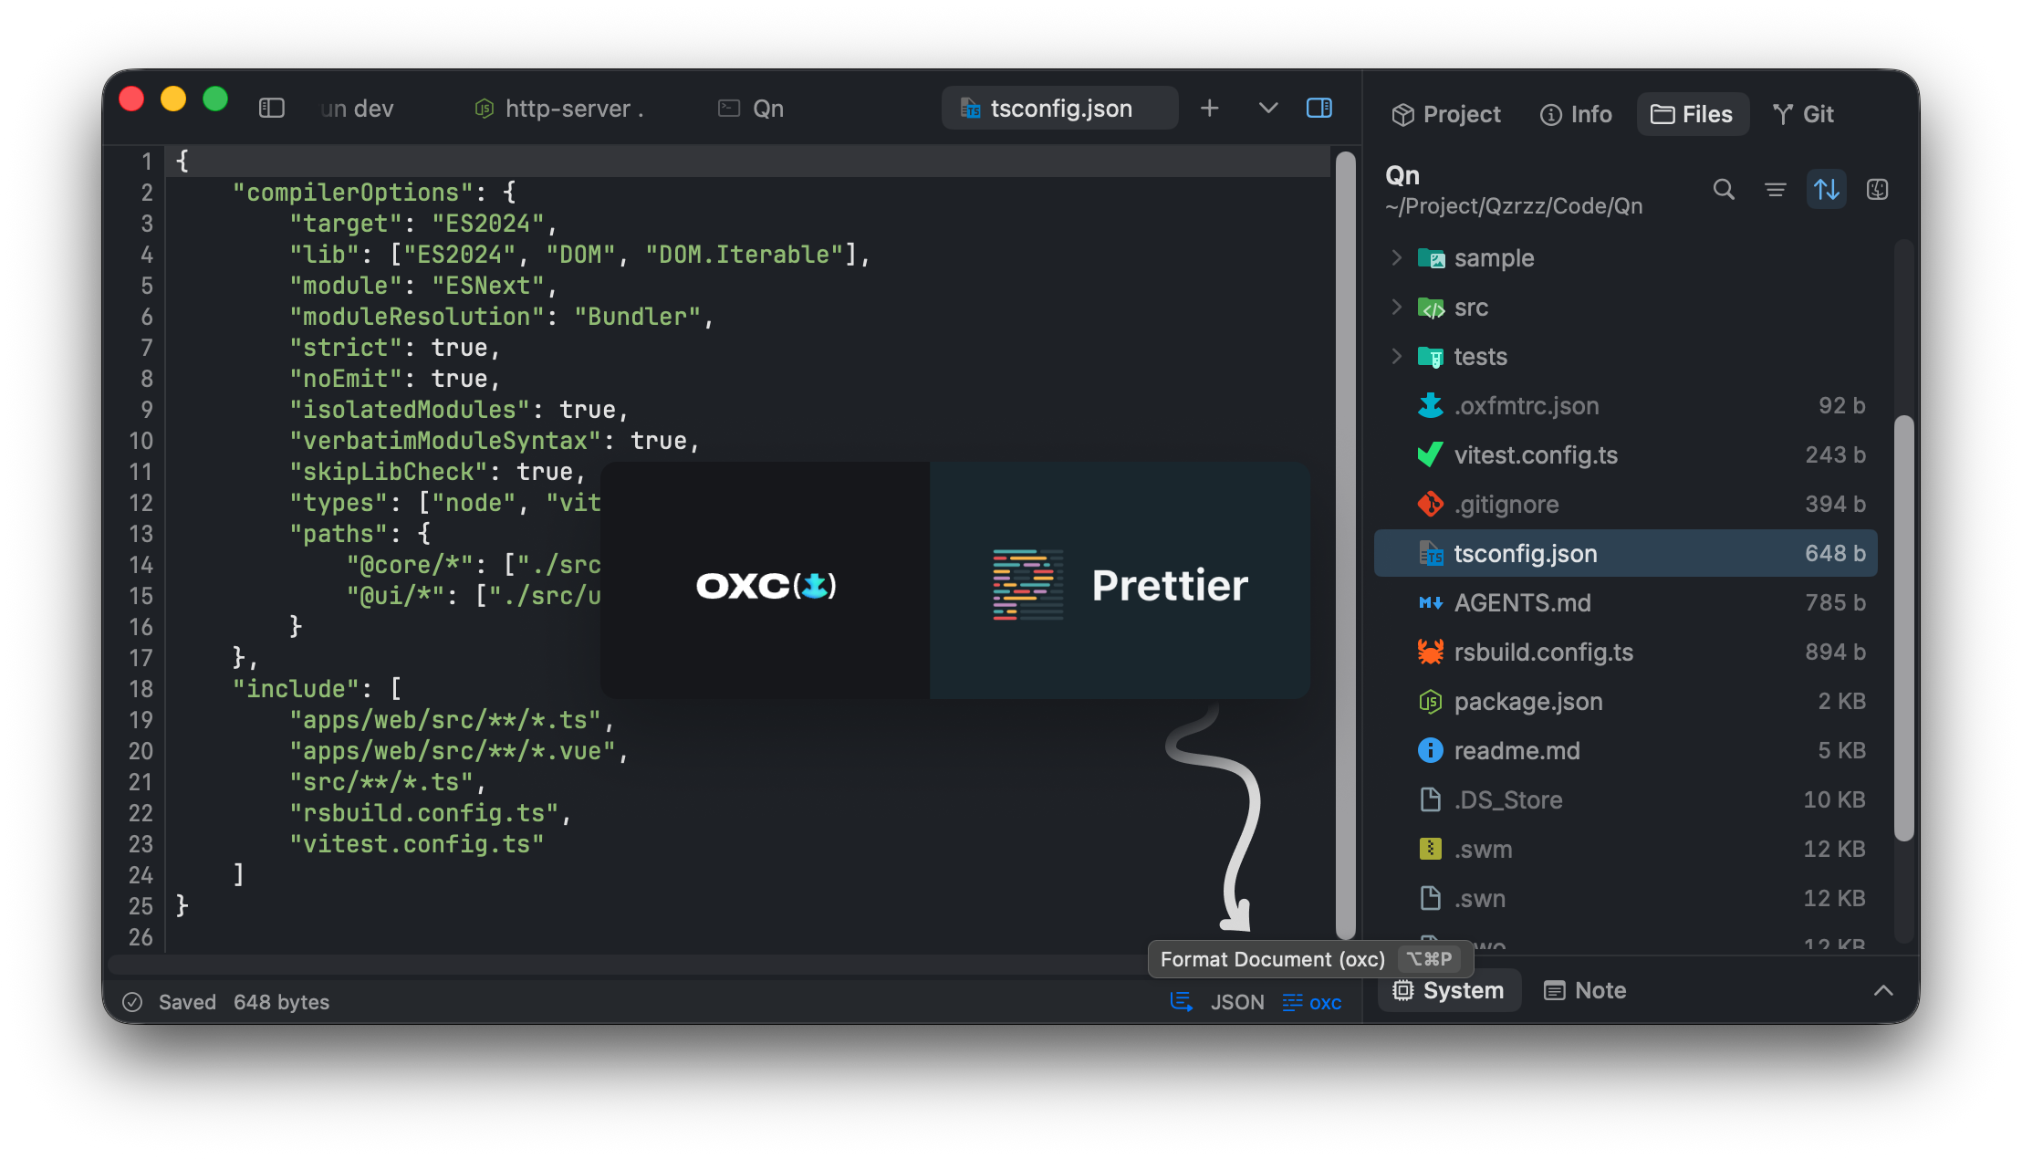The height and width of the screenshot is (1159, 2022).
Task: Expand the tests folder
Action: 1396,357
